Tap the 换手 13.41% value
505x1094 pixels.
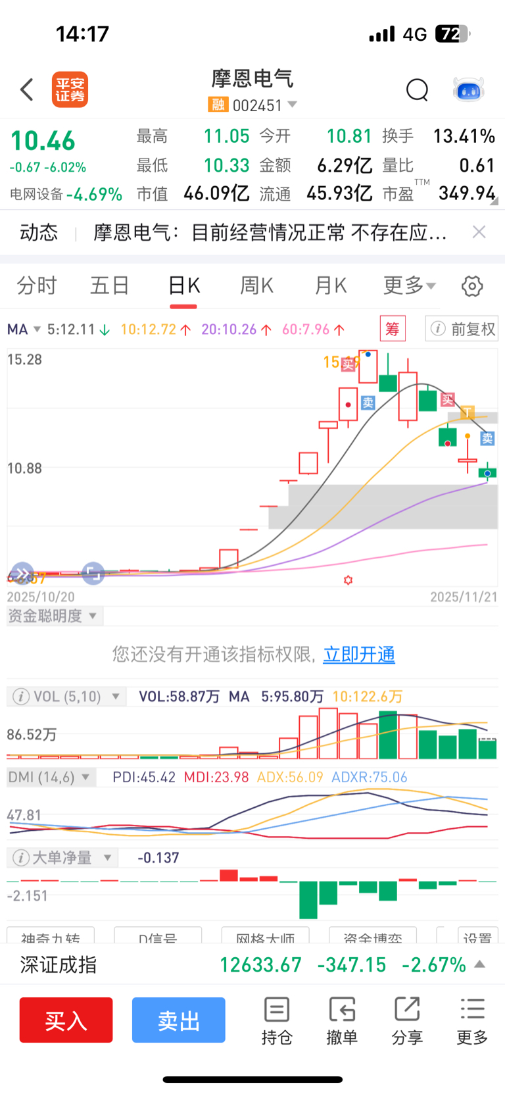(464, 136)
